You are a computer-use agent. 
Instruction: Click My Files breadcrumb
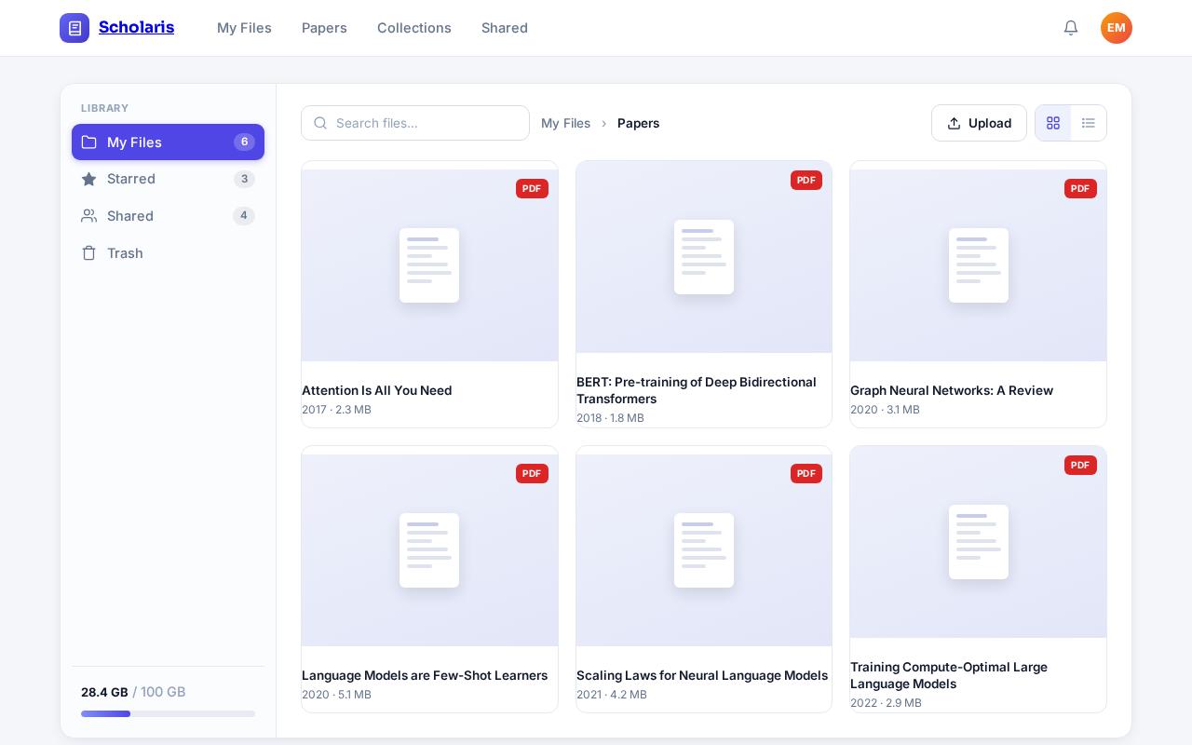pos(565,123)
